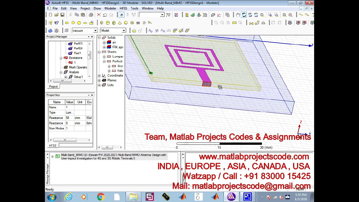Save the project with the floppy icon
Screen dimensions: 359x202
coord(62,15)
